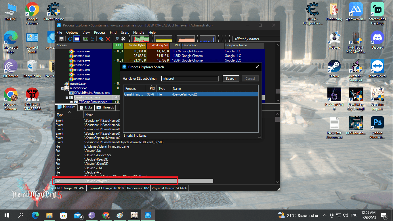
Task: Select the Handles tab
Action: click(66, 107)
